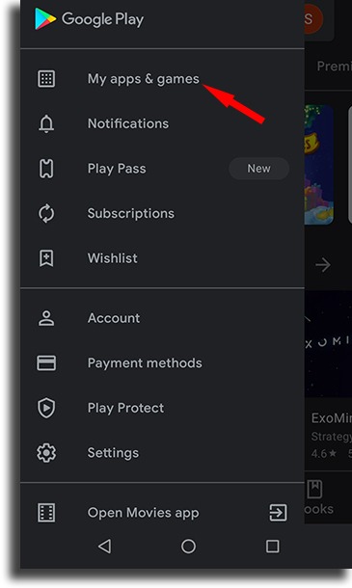The height and width of the screenshot is (588, 352).
Task: Click the Notifications bell icon
Action: click(x=46, y=123)
